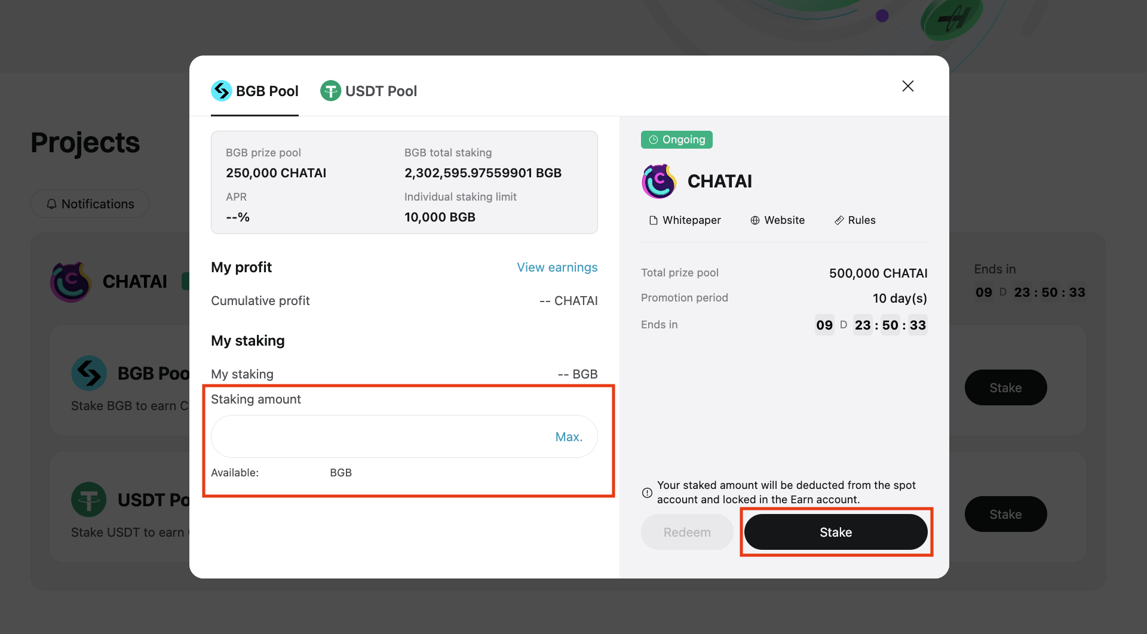Click into the Staking amount input field
Image resolution: width=1147 pixels, height=634 pixels.
tap(404, 436)
